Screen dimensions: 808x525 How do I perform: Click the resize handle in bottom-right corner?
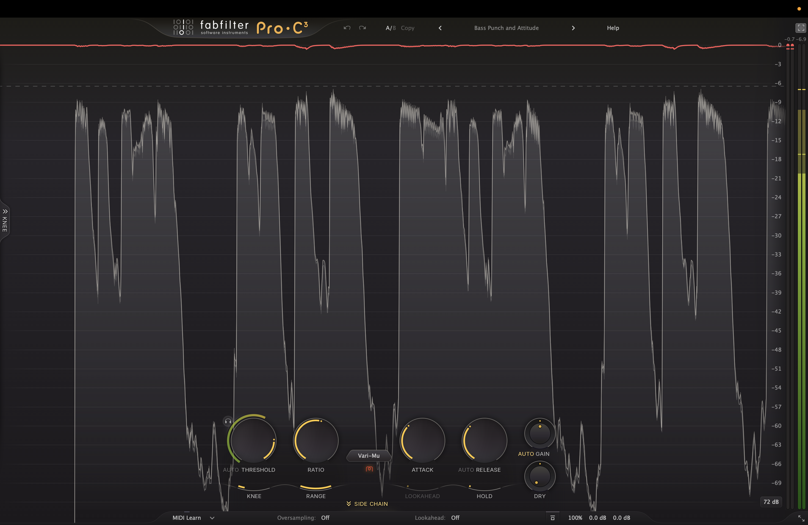point(801,518)
